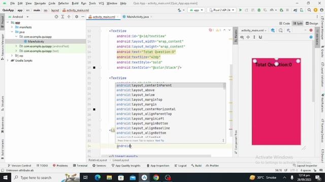325x182 pixels.
Task: Collapse the com.example.quizapp package
Action: tap(16, 37)
